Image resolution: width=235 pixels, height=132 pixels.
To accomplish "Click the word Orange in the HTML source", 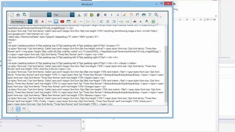I will (89, 87).
